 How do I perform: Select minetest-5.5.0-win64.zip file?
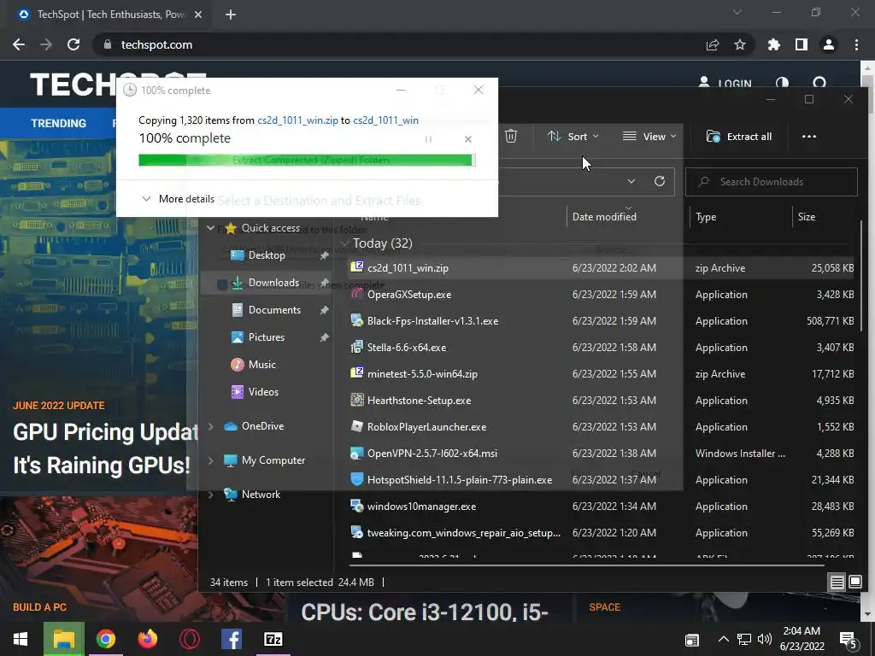[x=601, y=374]
